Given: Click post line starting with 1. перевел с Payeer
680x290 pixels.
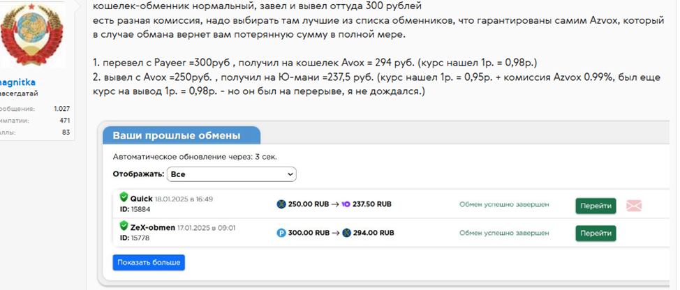Looking at the screenshot, I should (x=316, y=63).
